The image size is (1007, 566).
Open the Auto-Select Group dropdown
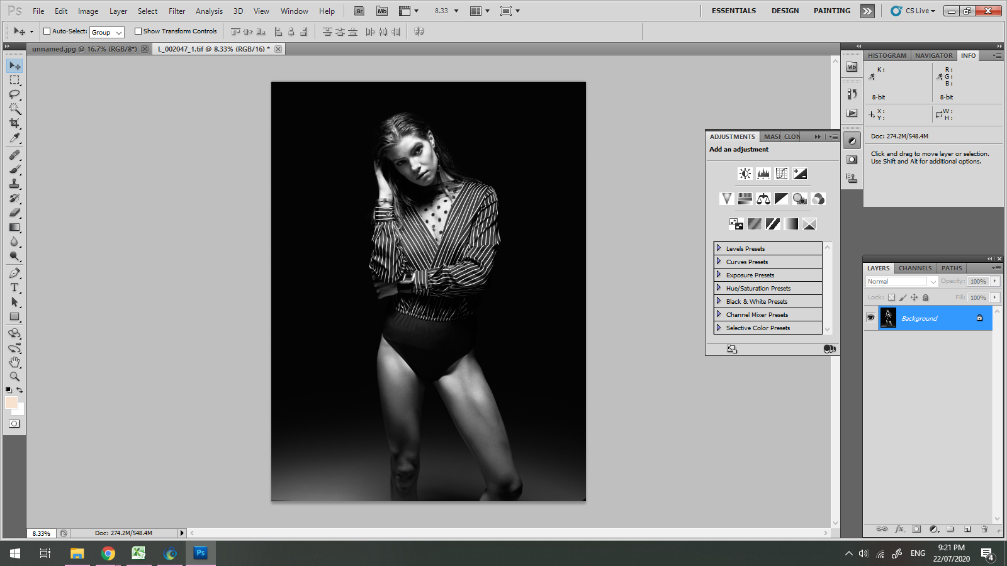pyautogui.click(x=106, y=32)
